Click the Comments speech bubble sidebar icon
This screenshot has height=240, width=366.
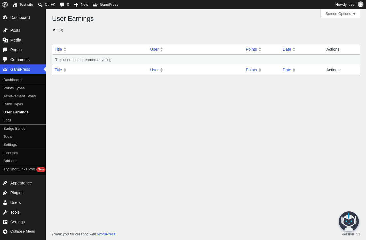(x=5, y=60)
